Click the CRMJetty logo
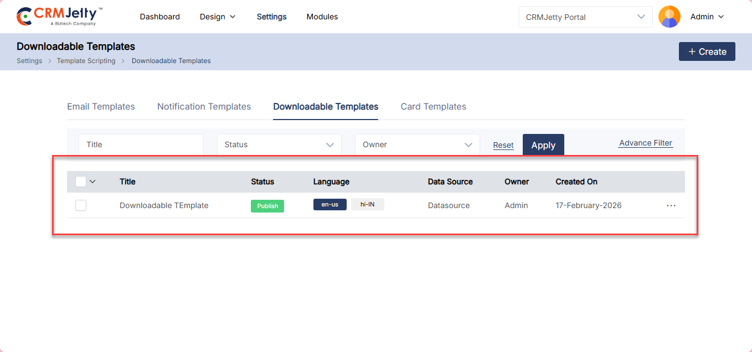The height and width of the screenshot is (352, 752). tap(59, 17)
